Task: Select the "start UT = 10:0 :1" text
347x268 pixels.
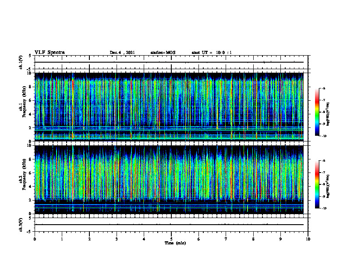Action: click(x=212, y=53)
